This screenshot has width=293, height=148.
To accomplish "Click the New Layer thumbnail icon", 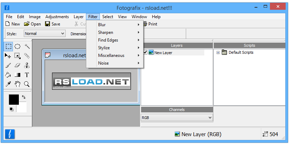I will (151, 52).
